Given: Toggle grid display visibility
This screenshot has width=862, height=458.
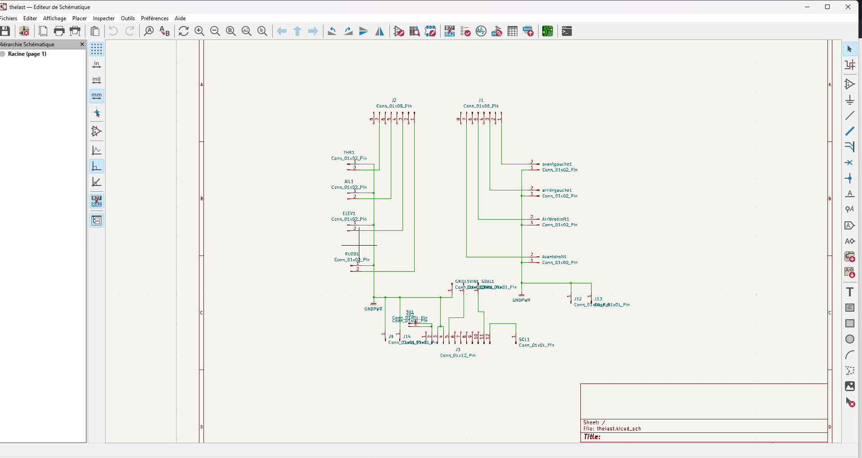Looking at the screenshot, I should coord(97,49).
